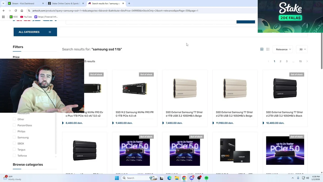Close the Stream - Kick Dashboard tab
The width and height of the screenshot is (323, 182).
43,4
